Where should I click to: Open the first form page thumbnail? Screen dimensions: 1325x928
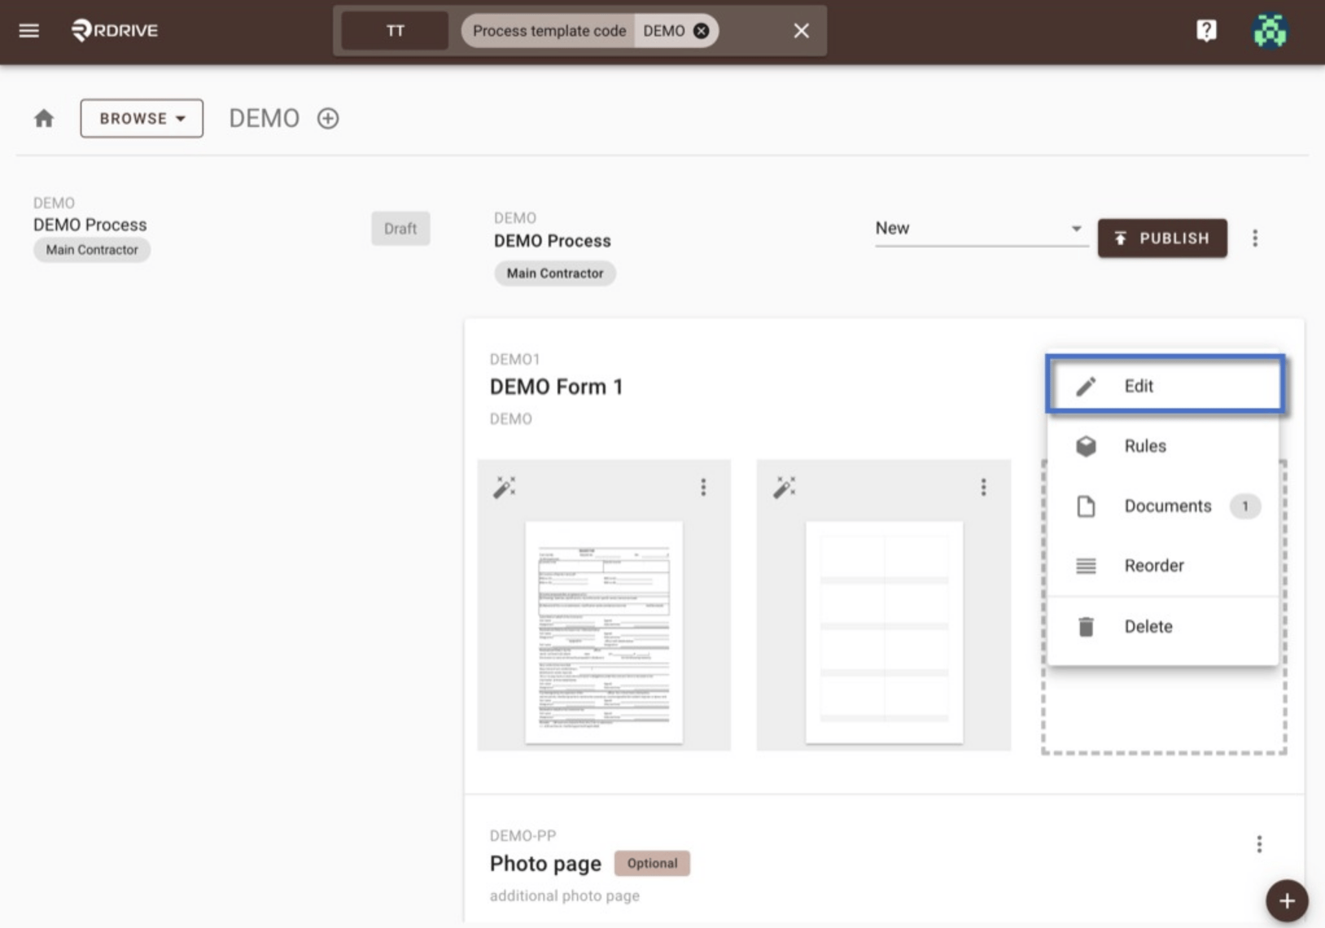(604, 632)
